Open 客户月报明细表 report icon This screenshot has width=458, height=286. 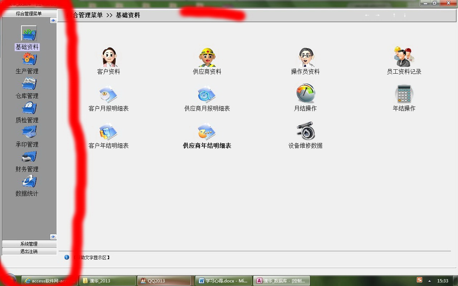click(108, 95)
